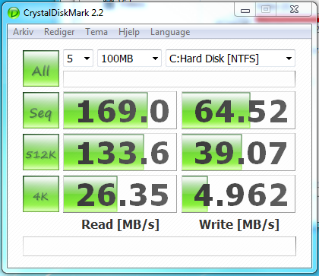
Task: Click the empty comment field at bottom
Action: (x=159, y=246)
